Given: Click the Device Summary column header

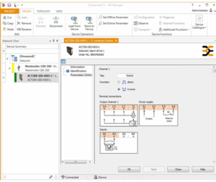Looking at the screenshot, I should [x=32, y=47].
